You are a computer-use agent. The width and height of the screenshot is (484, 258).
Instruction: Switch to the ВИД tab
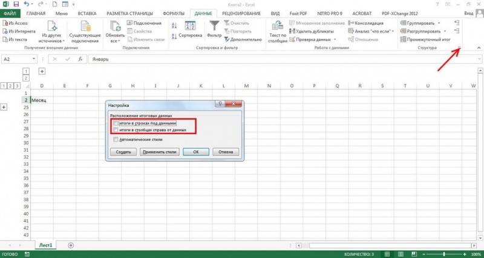[x=275, y=13]
